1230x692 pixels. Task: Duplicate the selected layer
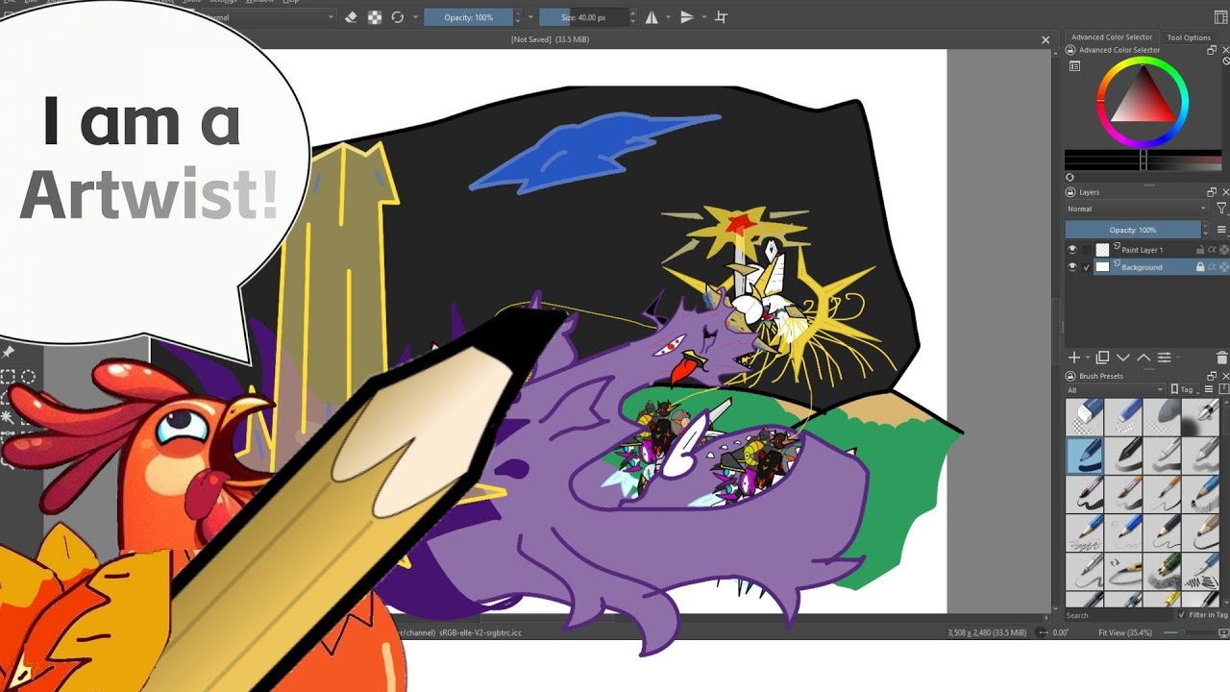(1102, 358)
